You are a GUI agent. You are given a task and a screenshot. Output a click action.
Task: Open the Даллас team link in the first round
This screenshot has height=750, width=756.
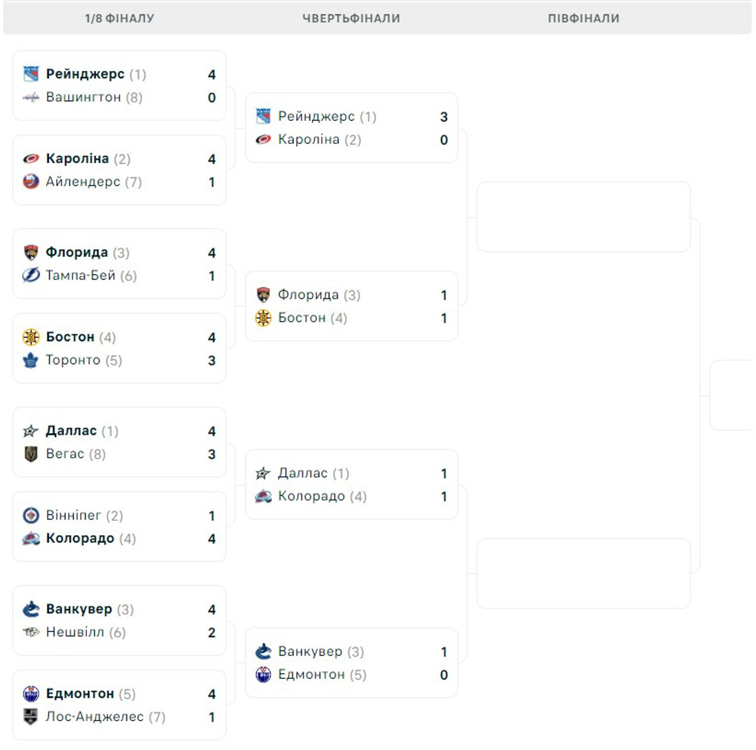(x=71, y=431)
